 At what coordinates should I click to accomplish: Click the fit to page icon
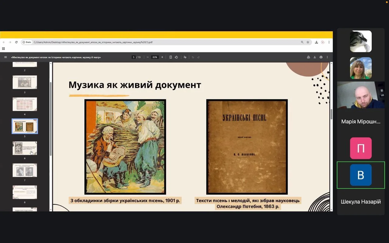(170, 57)
